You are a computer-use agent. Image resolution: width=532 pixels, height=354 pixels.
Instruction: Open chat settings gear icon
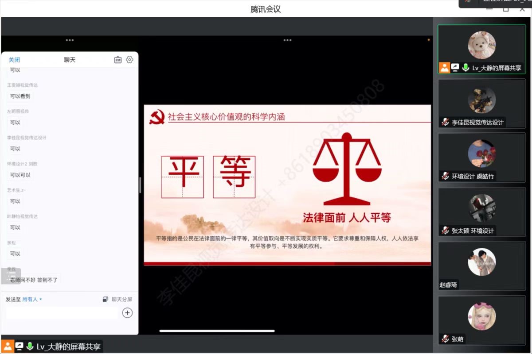click(x=129, y=60)
